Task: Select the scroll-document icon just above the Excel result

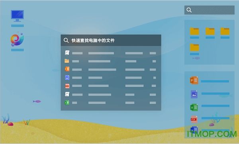Action: pos(67,94)
